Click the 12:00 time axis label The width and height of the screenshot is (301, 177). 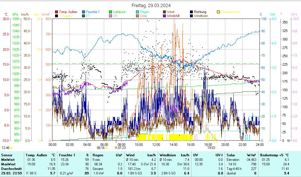(156, 144)
